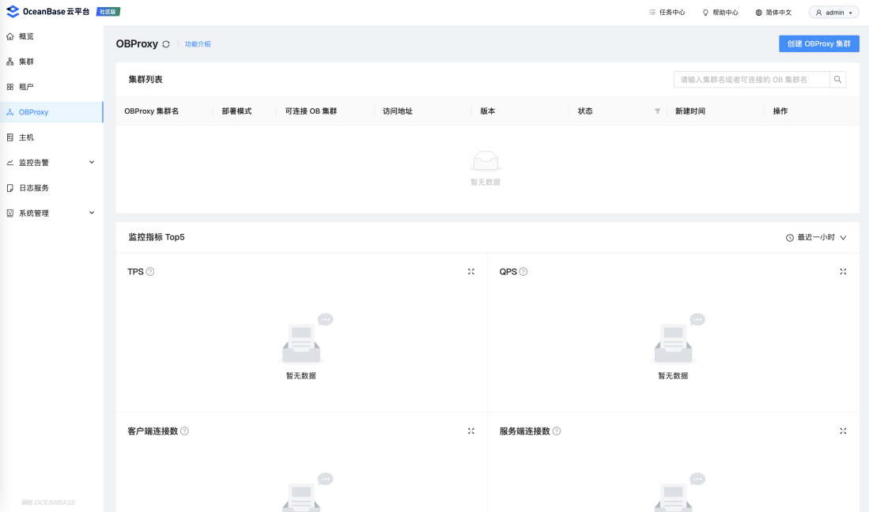The width and height of the screenshot is (869, 512).
Task: Click the clock icon beside 最近一小时
Action: click(x=790, y=238)
